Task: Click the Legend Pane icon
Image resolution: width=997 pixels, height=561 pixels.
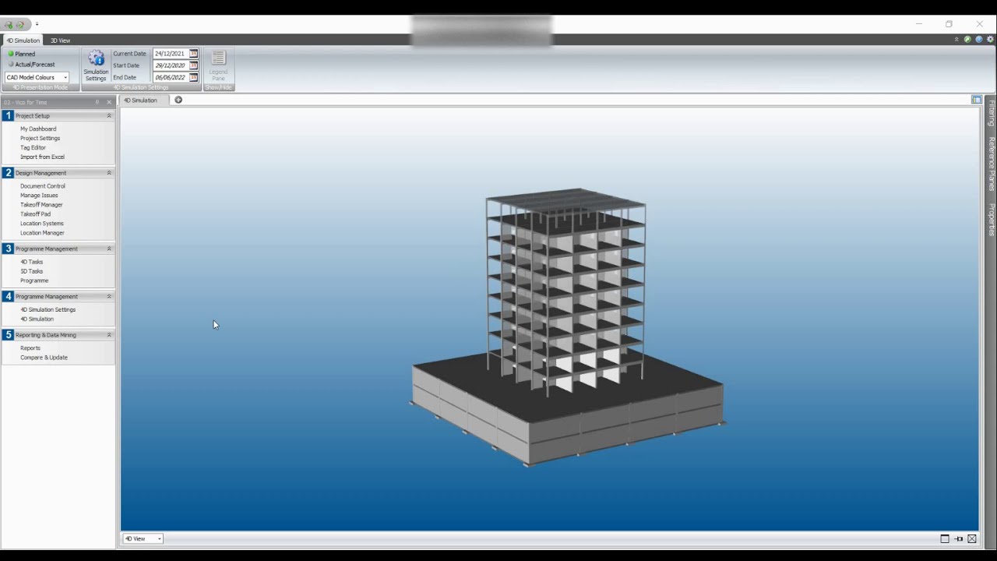Action: [x=218, y=59]
